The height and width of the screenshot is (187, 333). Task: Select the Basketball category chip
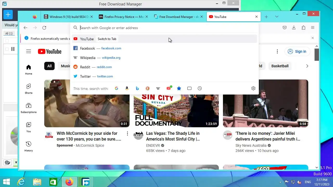tap(280, 66)
